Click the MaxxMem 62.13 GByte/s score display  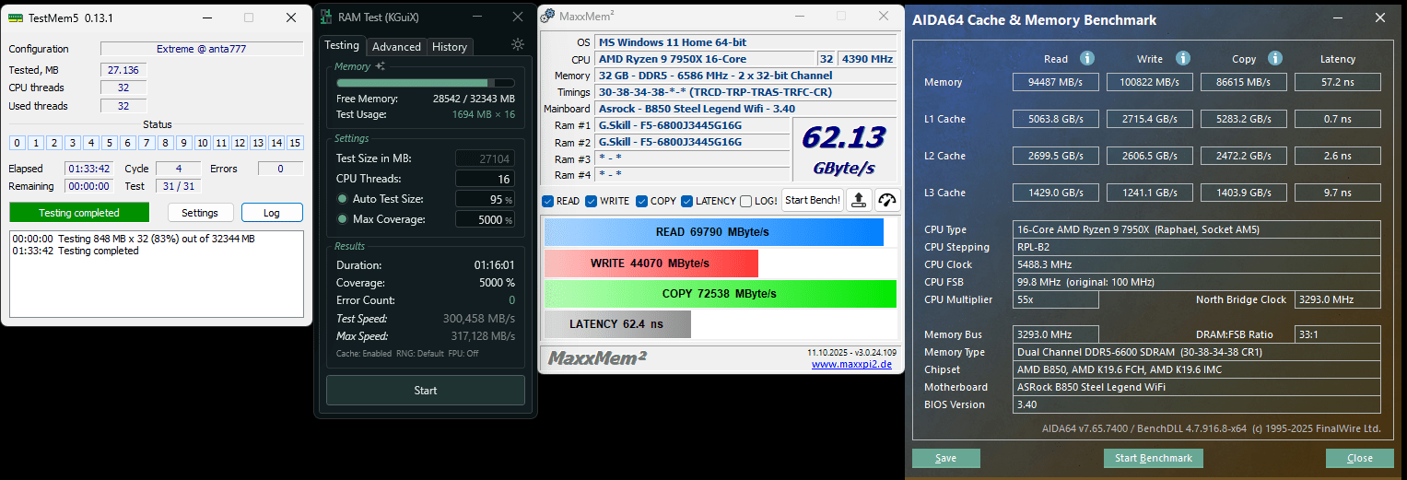coord(844,149)
